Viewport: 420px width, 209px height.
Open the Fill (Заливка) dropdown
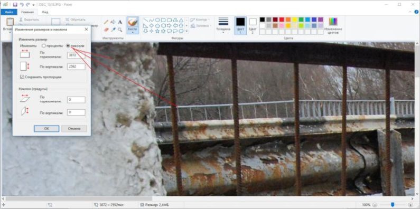click(200, 26)
